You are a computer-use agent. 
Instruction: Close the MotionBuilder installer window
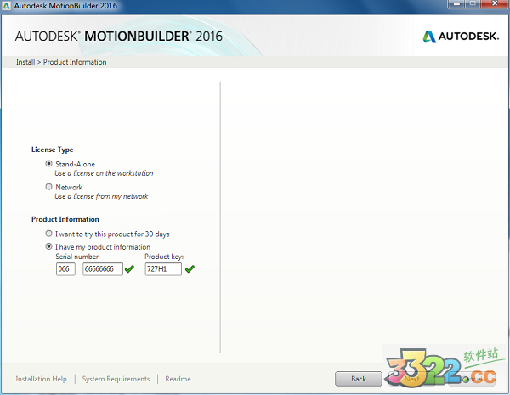495,4
